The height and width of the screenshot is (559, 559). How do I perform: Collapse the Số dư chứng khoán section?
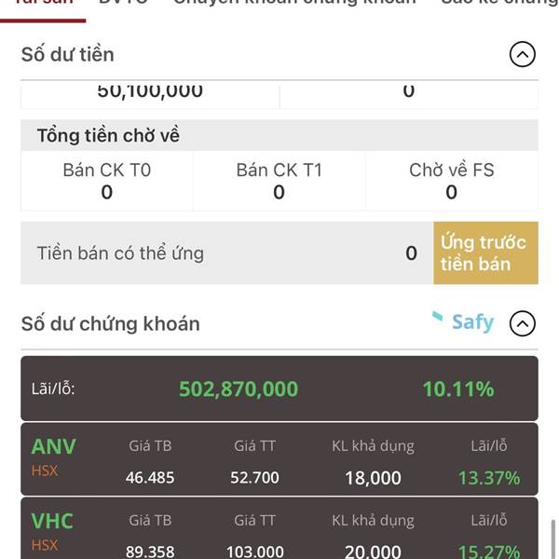[x=523, y=323]
